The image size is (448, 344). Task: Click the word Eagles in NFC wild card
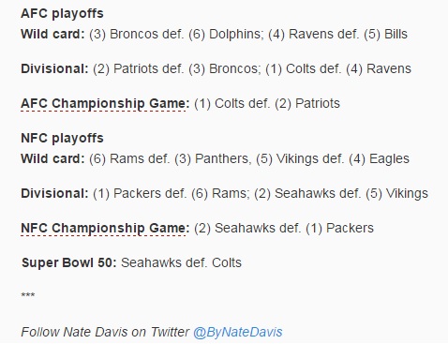pyautogui.click(x=389, y=158)
